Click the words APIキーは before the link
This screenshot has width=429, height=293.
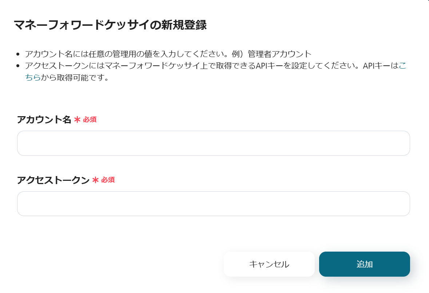point(380,66)
